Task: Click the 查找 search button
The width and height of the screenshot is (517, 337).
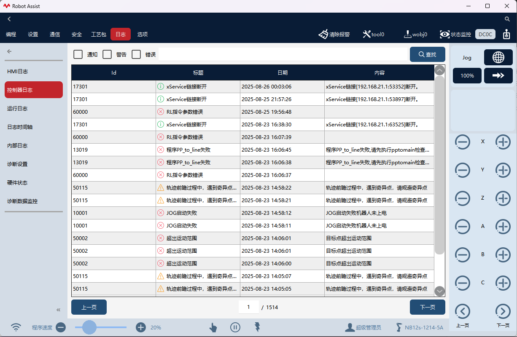Action: point(427,54)
